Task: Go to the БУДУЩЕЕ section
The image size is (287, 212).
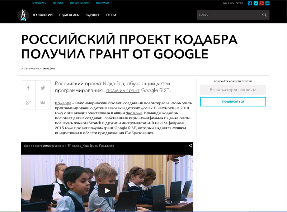Action: [x=93, y=15]
